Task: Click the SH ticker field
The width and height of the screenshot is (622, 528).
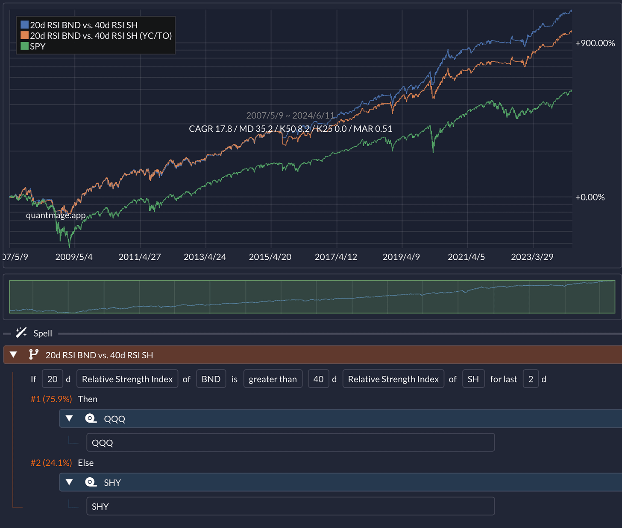Action: tap(473, 379)
